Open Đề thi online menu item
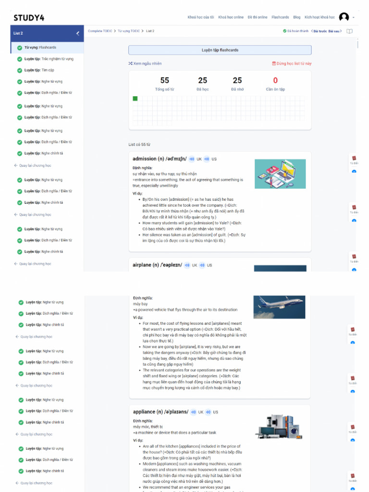The height and width of the screenshot is (492, 369). click(x=258, y=17)
